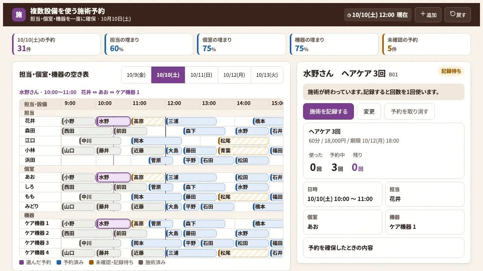
Task: Click the 10/10(土) 12:00 現在 time chip
Action: coord(378,15)
